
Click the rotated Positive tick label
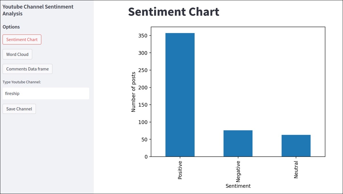point(180,170)
